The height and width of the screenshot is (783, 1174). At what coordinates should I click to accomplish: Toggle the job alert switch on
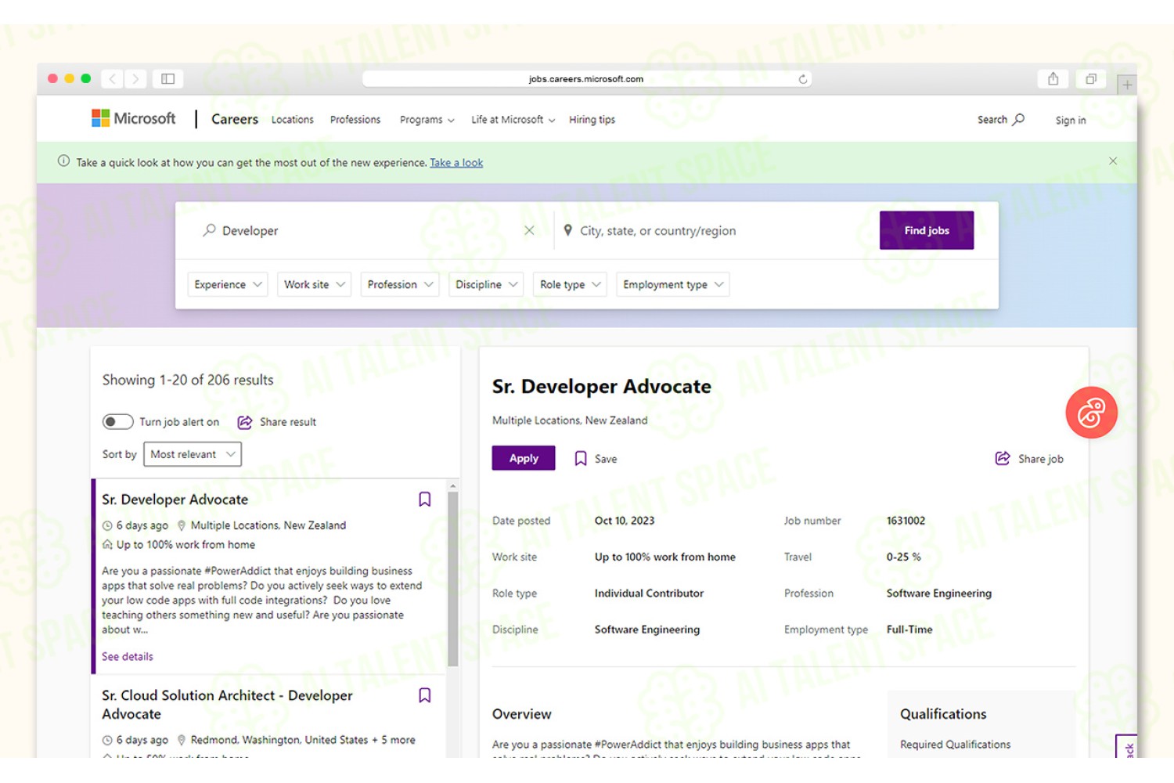click(117, 422)
